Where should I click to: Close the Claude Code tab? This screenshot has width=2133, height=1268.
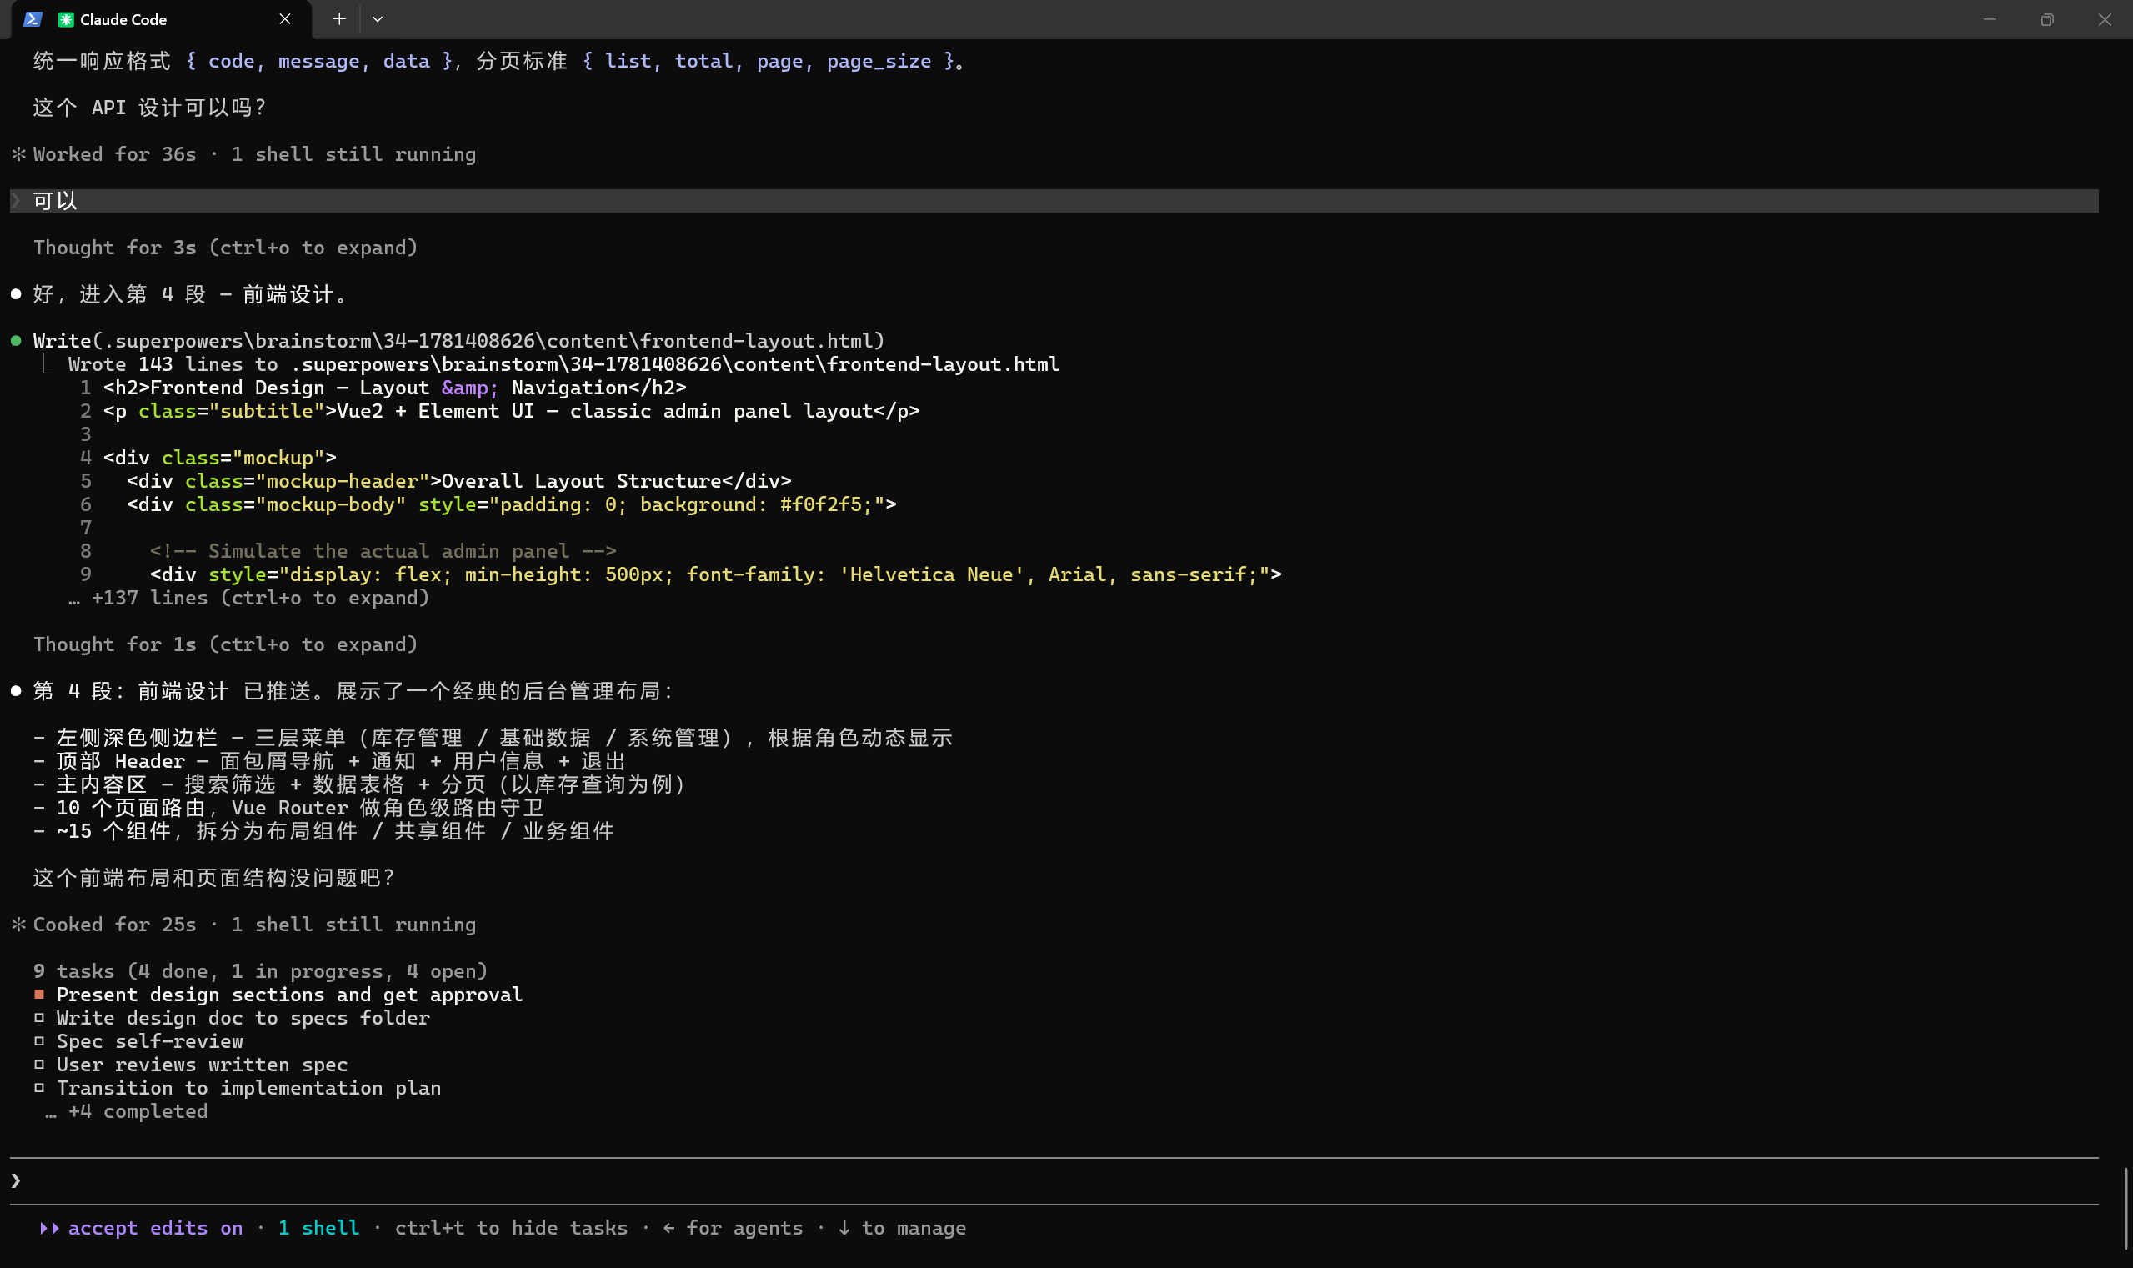pyautogui.click(x=285, y=19)
